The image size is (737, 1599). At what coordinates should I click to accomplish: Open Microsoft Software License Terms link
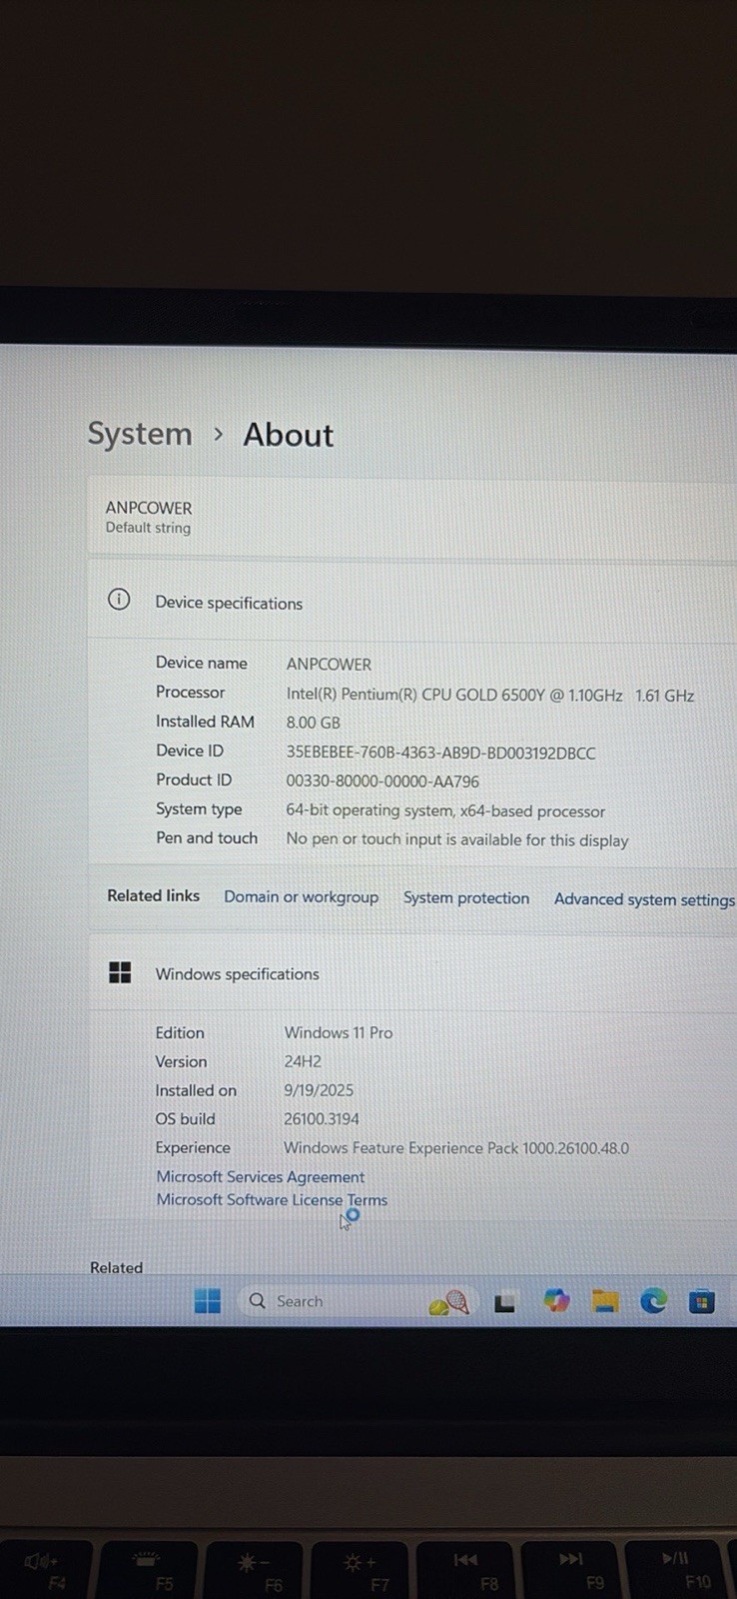272,1199
